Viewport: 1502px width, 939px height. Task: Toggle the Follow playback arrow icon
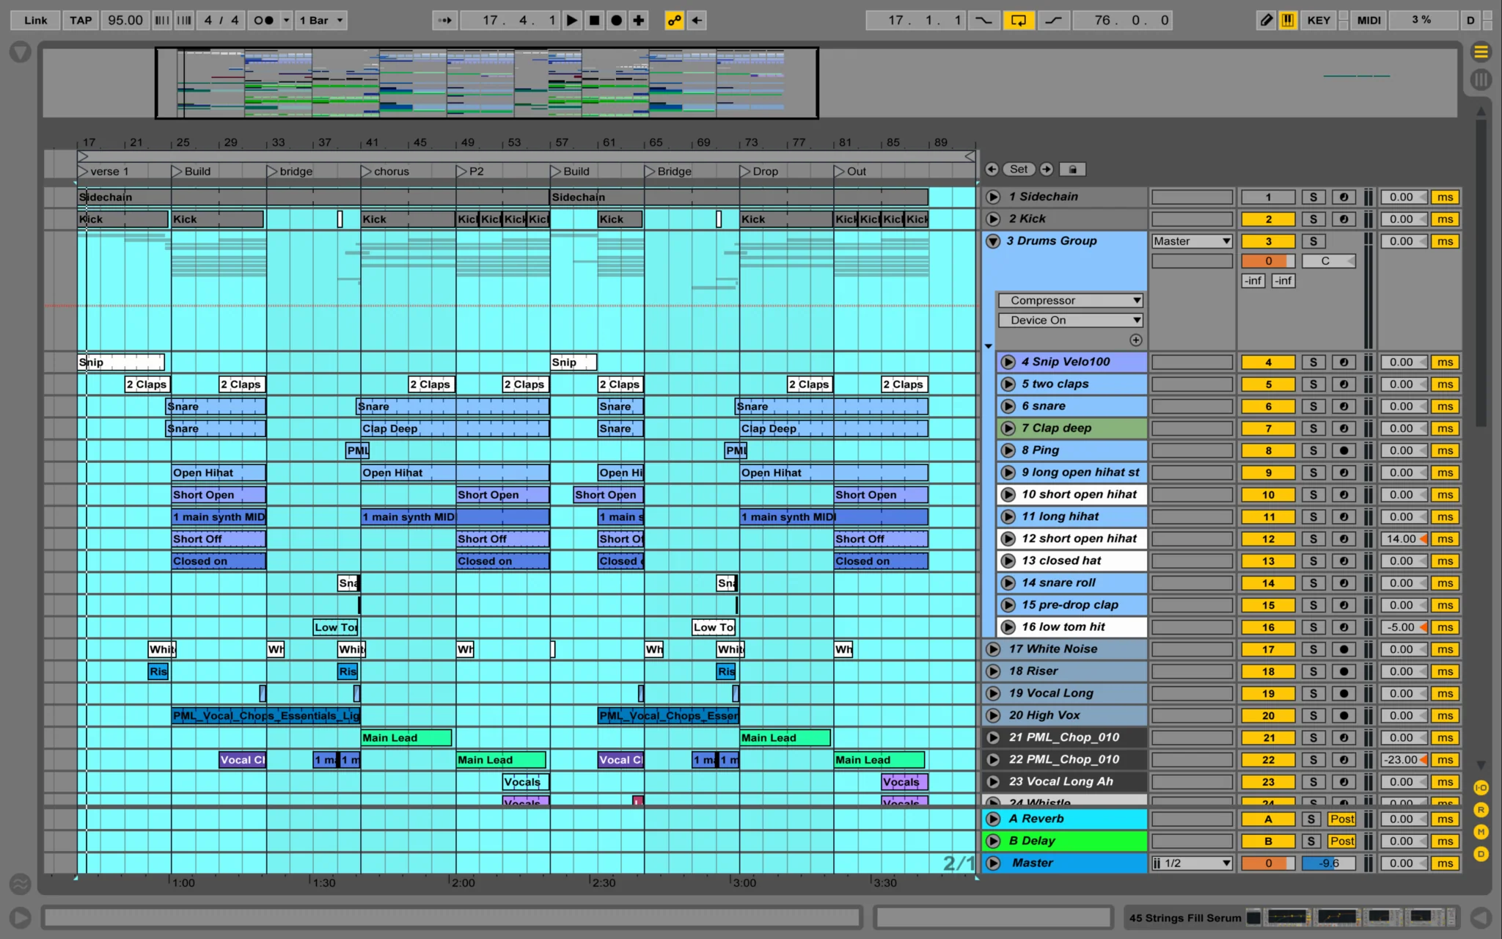tap(444, 21)
